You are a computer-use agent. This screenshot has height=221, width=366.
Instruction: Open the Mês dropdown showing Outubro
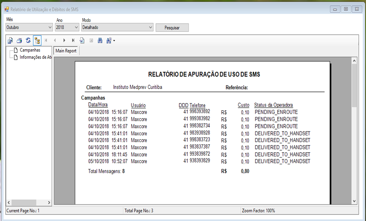click(28, 27)
